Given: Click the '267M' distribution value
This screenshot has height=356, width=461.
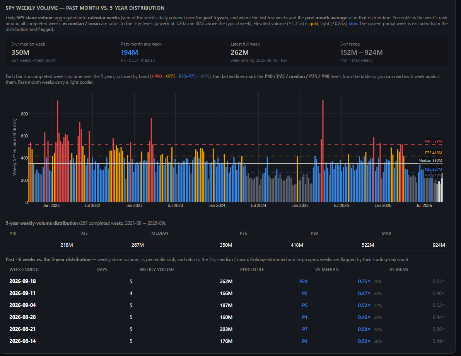Looking at the screenshot, I should coord(138,245).
